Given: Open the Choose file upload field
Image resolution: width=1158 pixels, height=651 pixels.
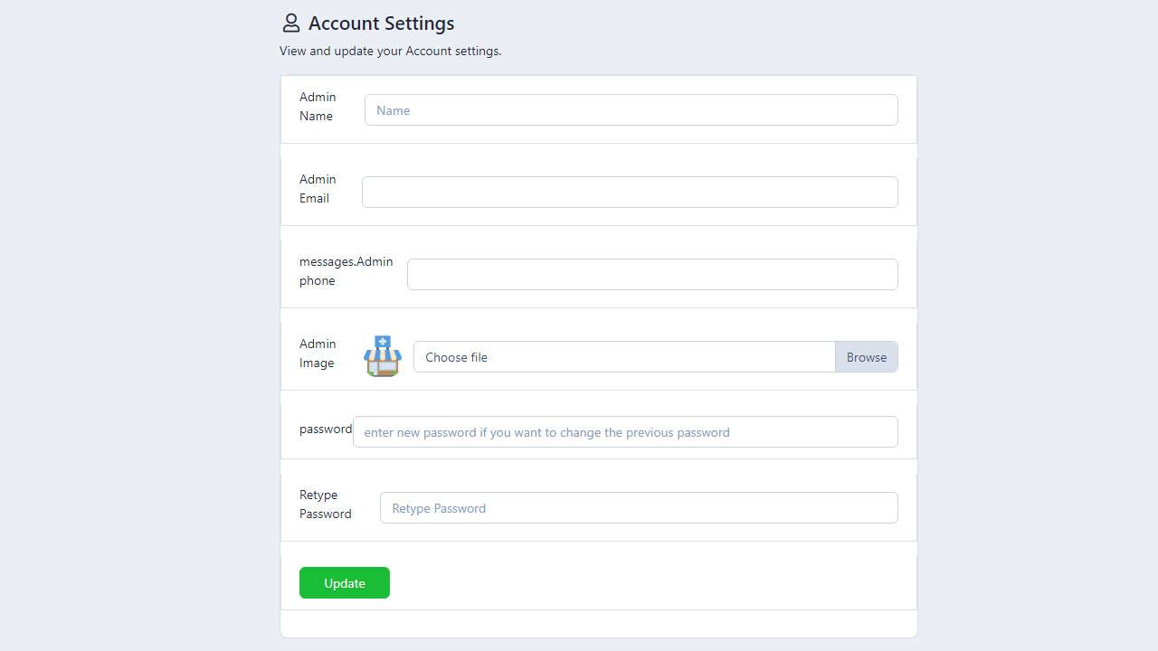Looking at the screenshot, I should pos(624,357).
